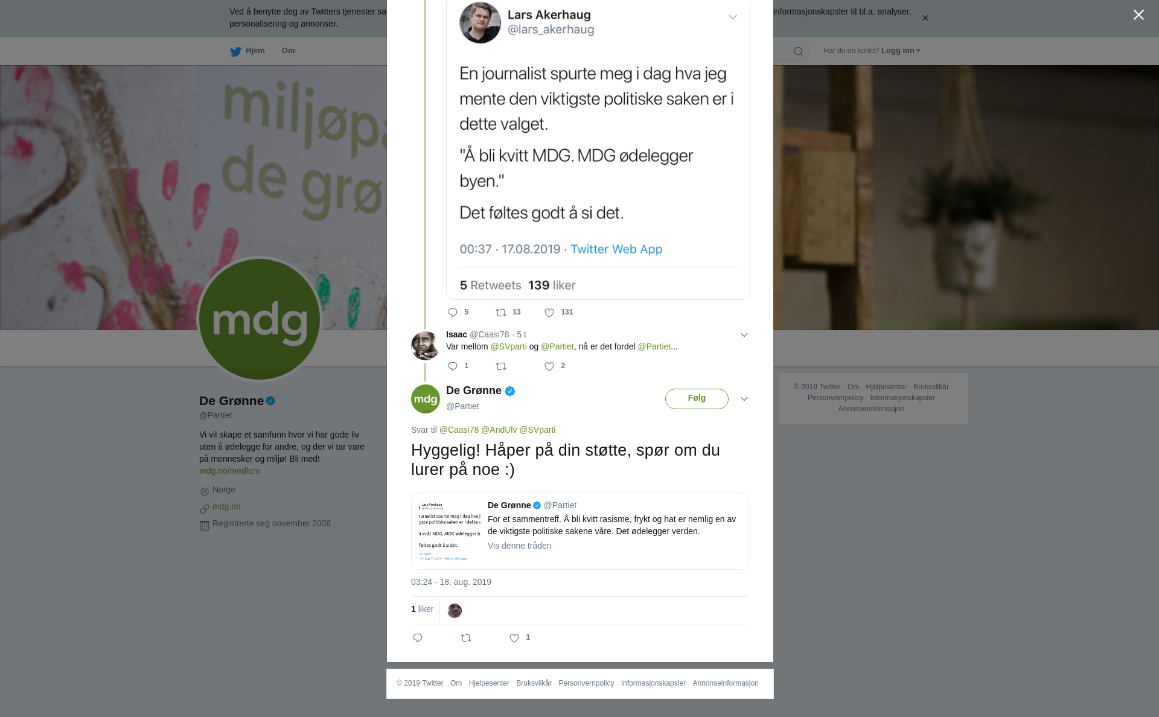Image resolution: width=1159 pixels, height=717 pixels.
Task: Open more options chevron beside Følg button
Action: 744,399
